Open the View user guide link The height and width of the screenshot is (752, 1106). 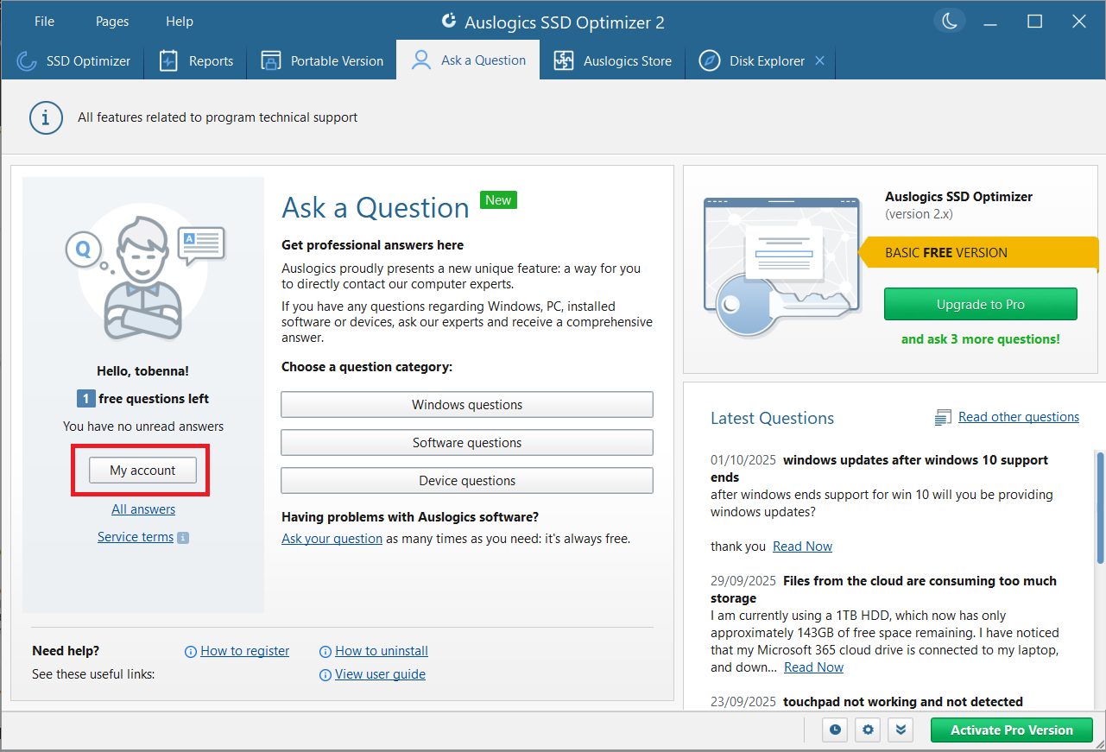tap(380, 674)
